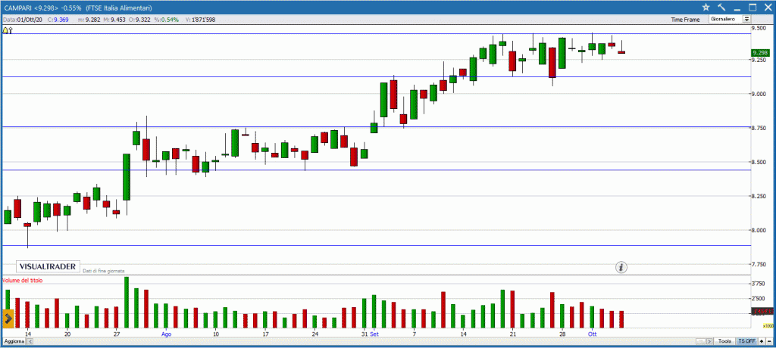Click the maximum value M: 9.453
This screenshot has width=776, height=348.
114,20
